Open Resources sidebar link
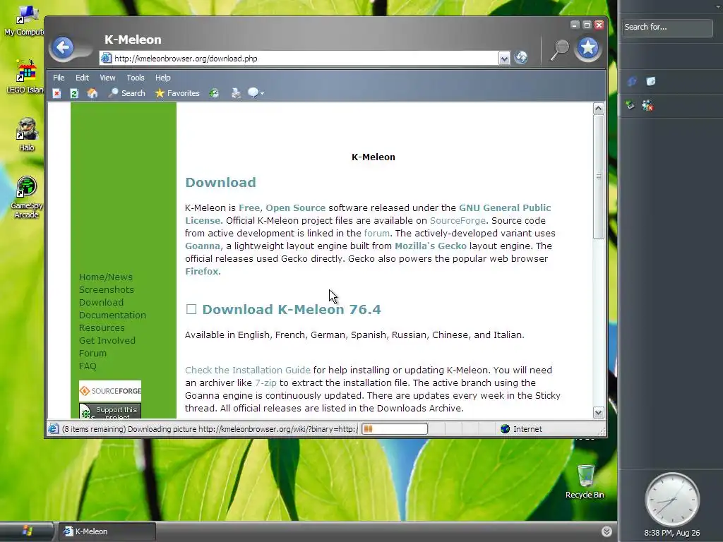723x542 pixels. [102, 327]
